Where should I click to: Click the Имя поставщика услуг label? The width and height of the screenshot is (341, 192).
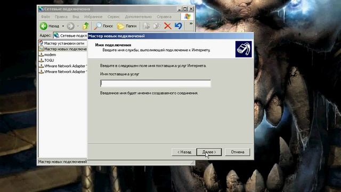(119, 74)
